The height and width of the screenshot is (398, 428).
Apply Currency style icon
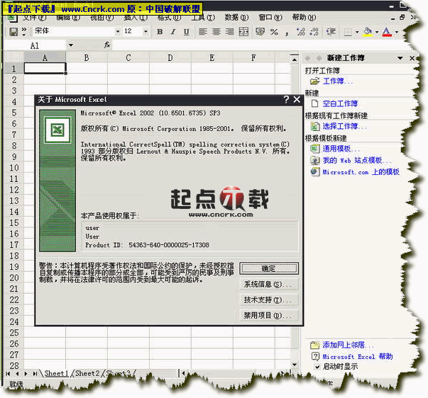[260, 32]
